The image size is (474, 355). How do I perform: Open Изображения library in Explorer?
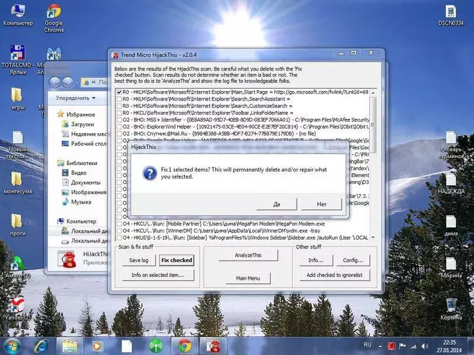pos(84,192)
